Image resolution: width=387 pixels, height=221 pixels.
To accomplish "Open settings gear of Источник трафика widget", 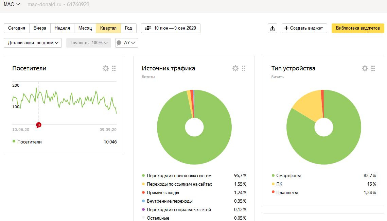I will click(x=235, y=68).
